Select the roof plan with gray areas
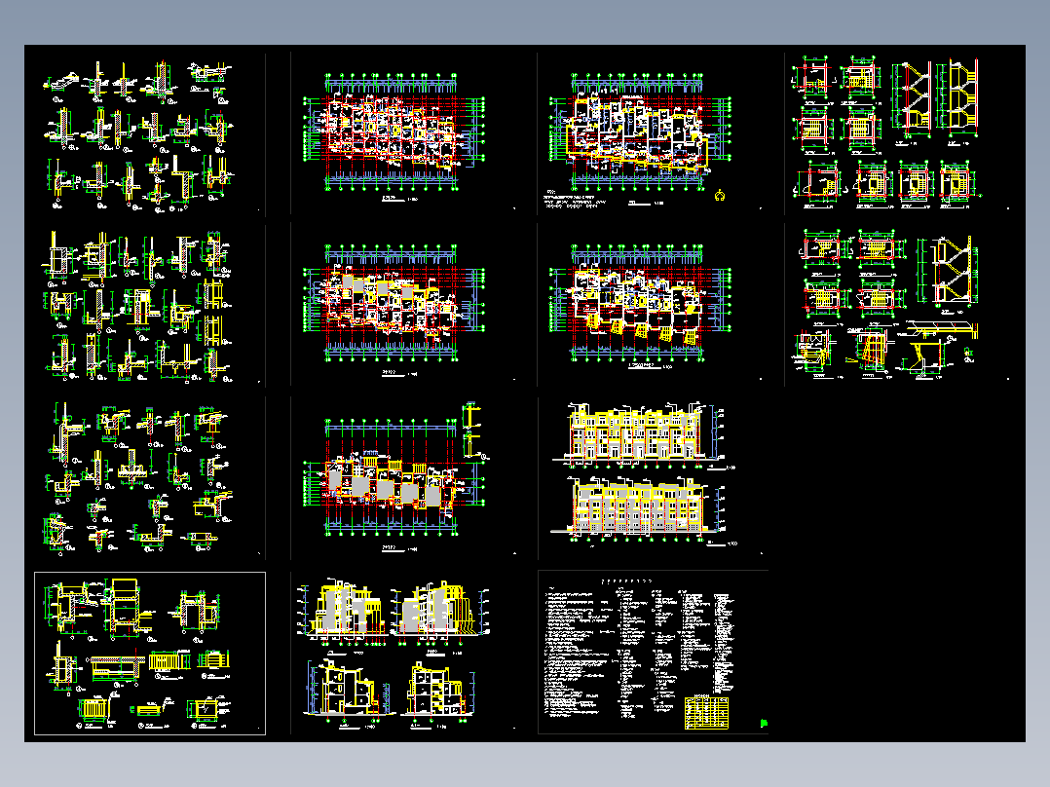 [x=394, y=479]
